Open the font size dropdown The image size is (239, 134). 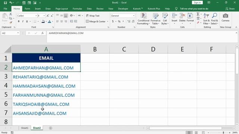coord(44,16)
